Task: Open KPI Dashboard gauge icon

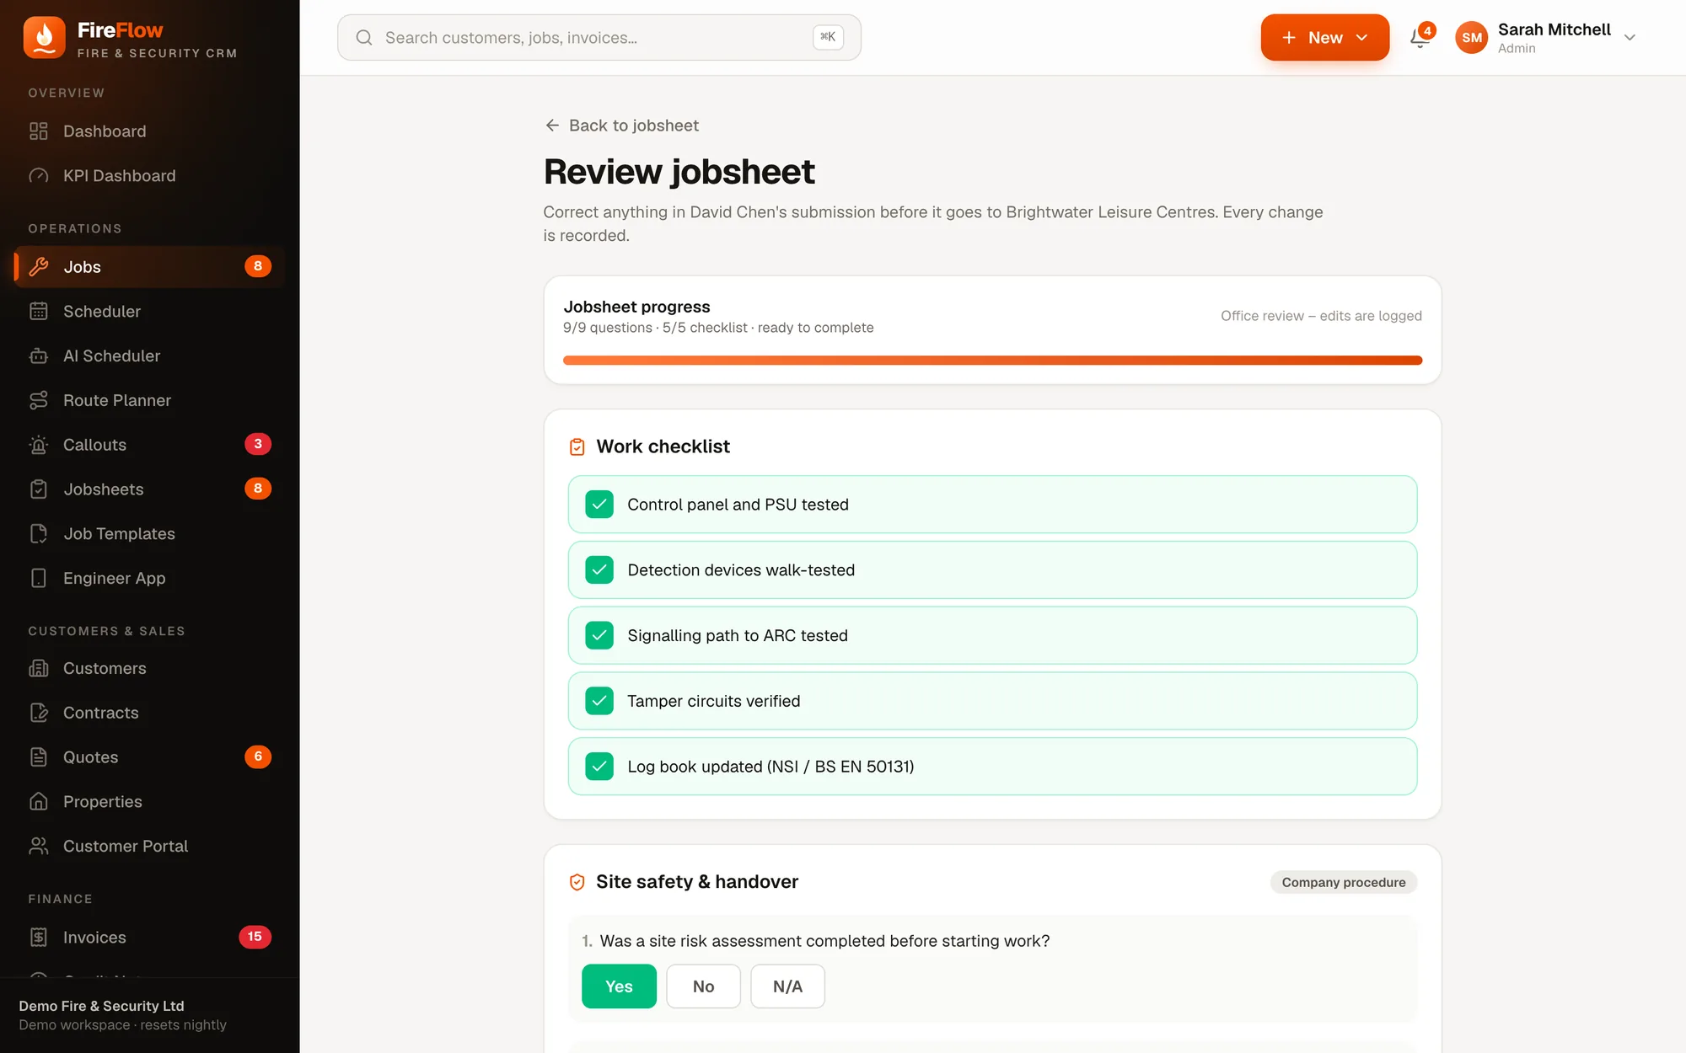Action: (39, 176)
